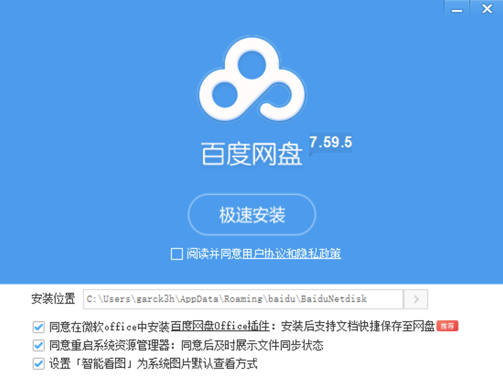Uncheck the Office plugin installation checkbox

38,327
